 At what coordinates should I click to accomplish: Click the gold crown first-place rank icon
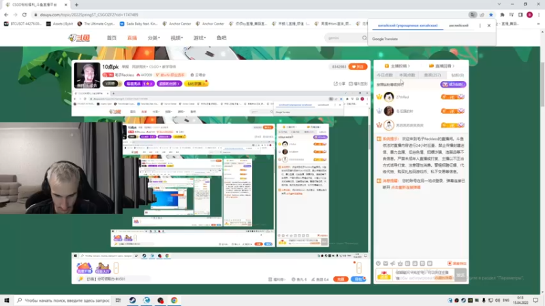click(379, 97)
